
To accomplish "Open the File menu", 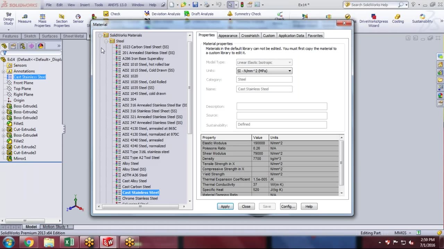I will (49, 5).
